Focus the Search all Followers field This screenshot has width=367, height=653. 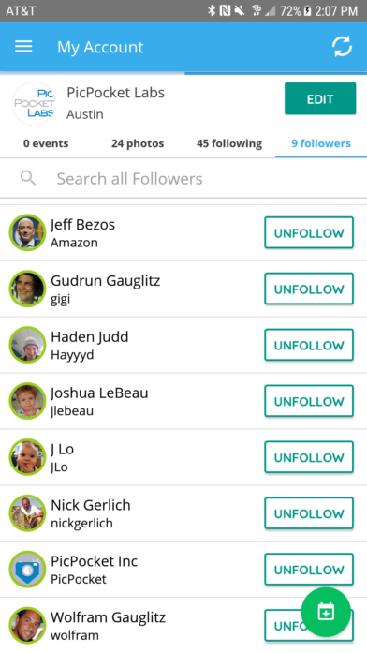[x=183, y=179]
